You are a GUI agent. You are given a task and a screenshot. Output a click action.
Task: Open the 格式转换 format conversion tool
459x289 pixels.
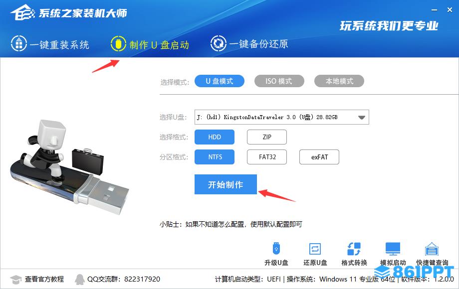(354, 249)
